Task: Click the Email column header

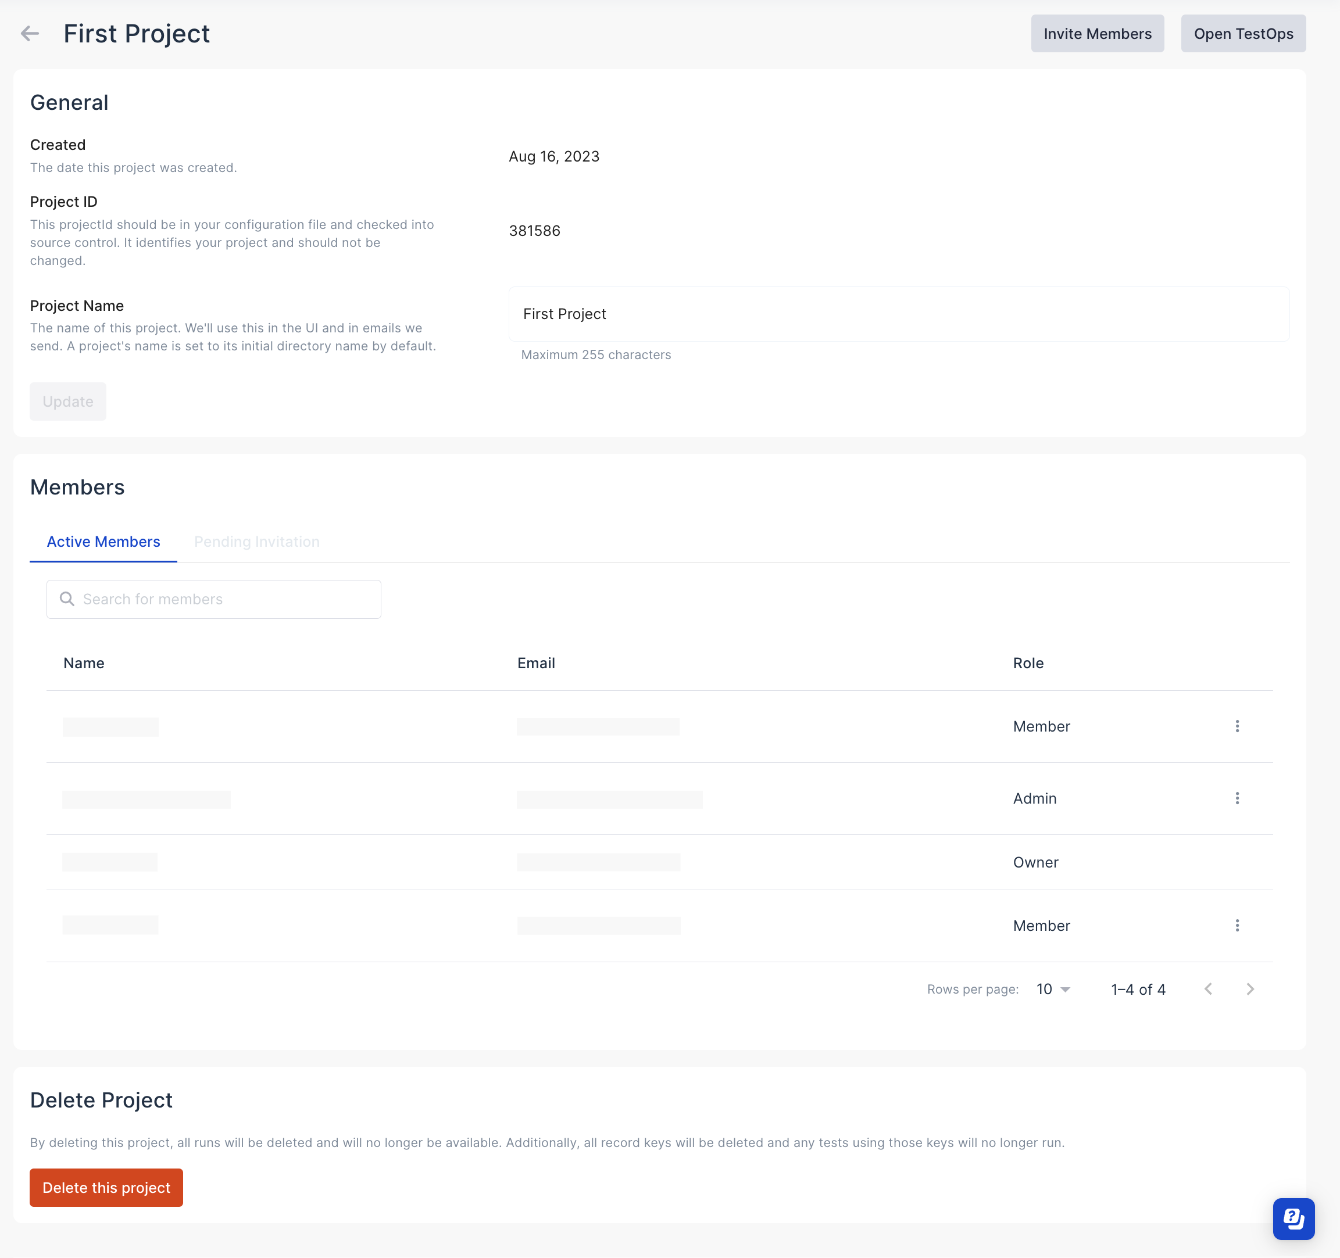Action: (536, 662)
